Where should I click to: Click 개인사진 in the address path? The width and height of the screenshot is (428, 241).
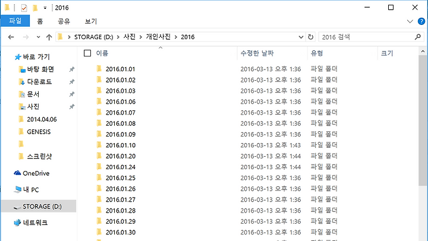pos(158,37)
